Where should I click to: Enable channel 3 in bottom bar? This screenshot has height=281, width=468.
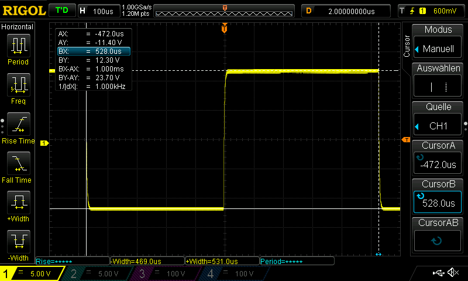(166, 273)
